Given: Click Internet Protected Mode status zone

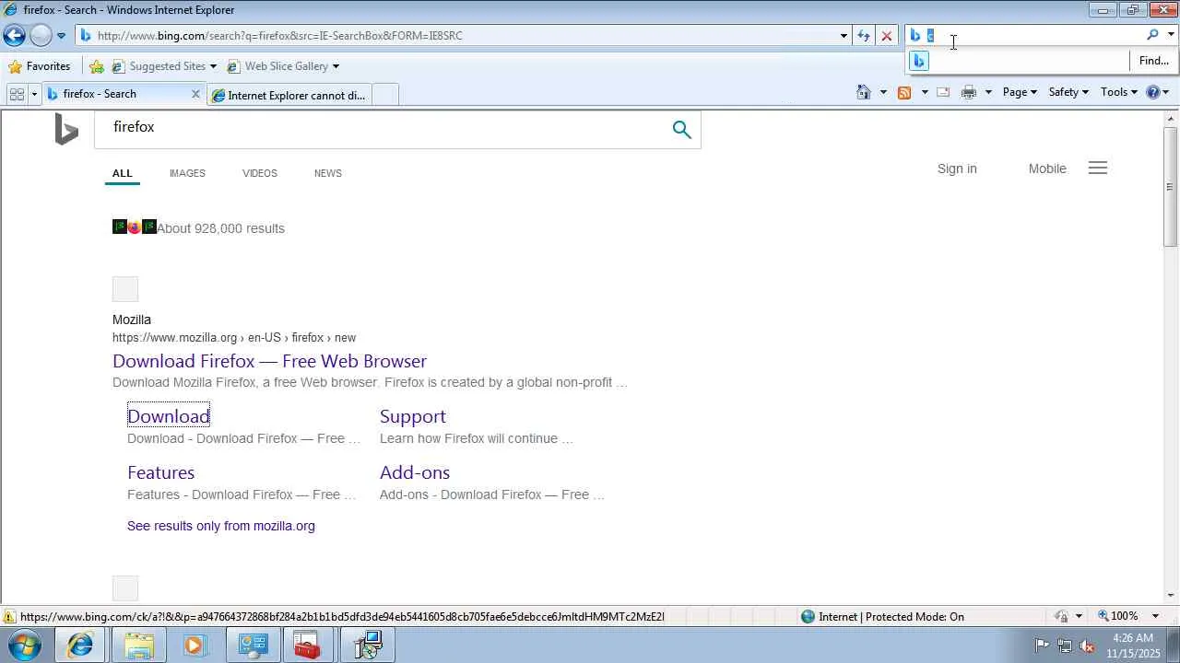Looking at the screenshot, I should 881,617.
